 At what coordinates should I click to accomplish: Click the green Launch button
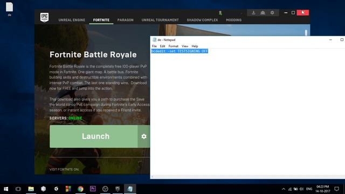point(93,136)
